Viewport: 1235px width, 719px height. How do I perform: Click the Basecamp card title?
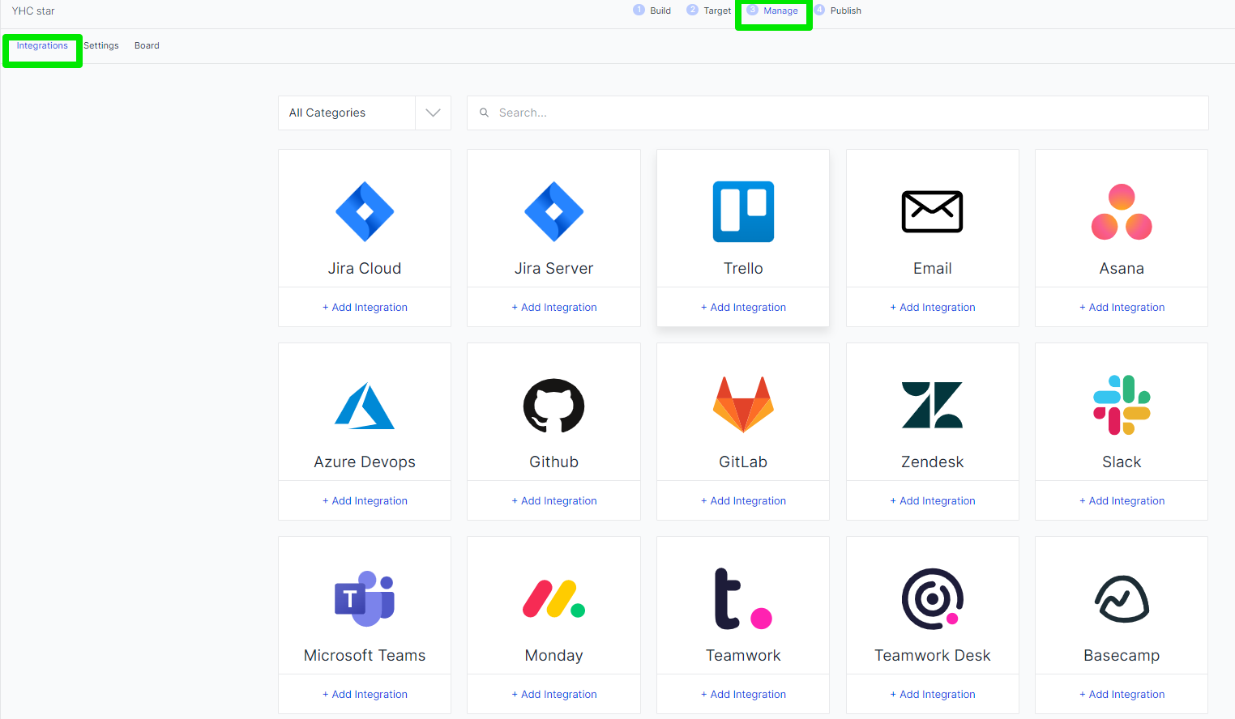click(x=1122, y=656)
